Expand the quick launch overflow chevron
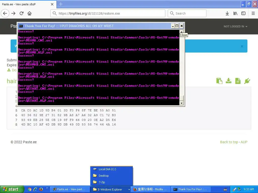 click(x=47, y=188)
